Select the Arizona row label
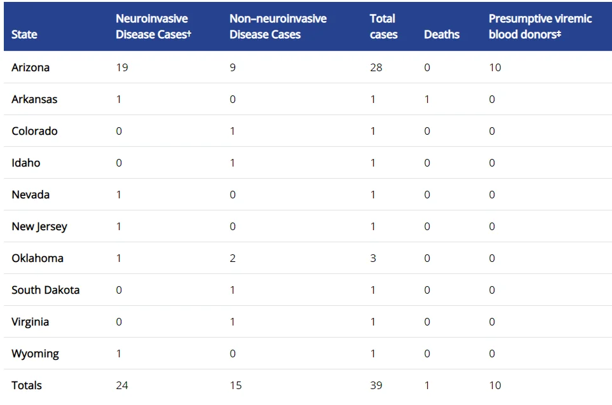612x405 pixels. click(x=31, y=67)
